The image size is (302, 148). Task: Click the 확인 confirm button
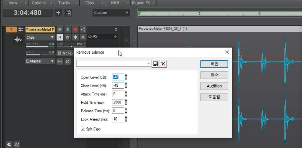214,64
